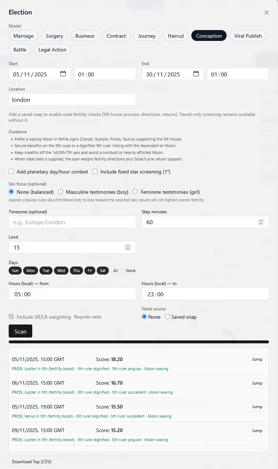Pick the Legal Action model
Screen dimensions: 278x469
tap(52, 50)
